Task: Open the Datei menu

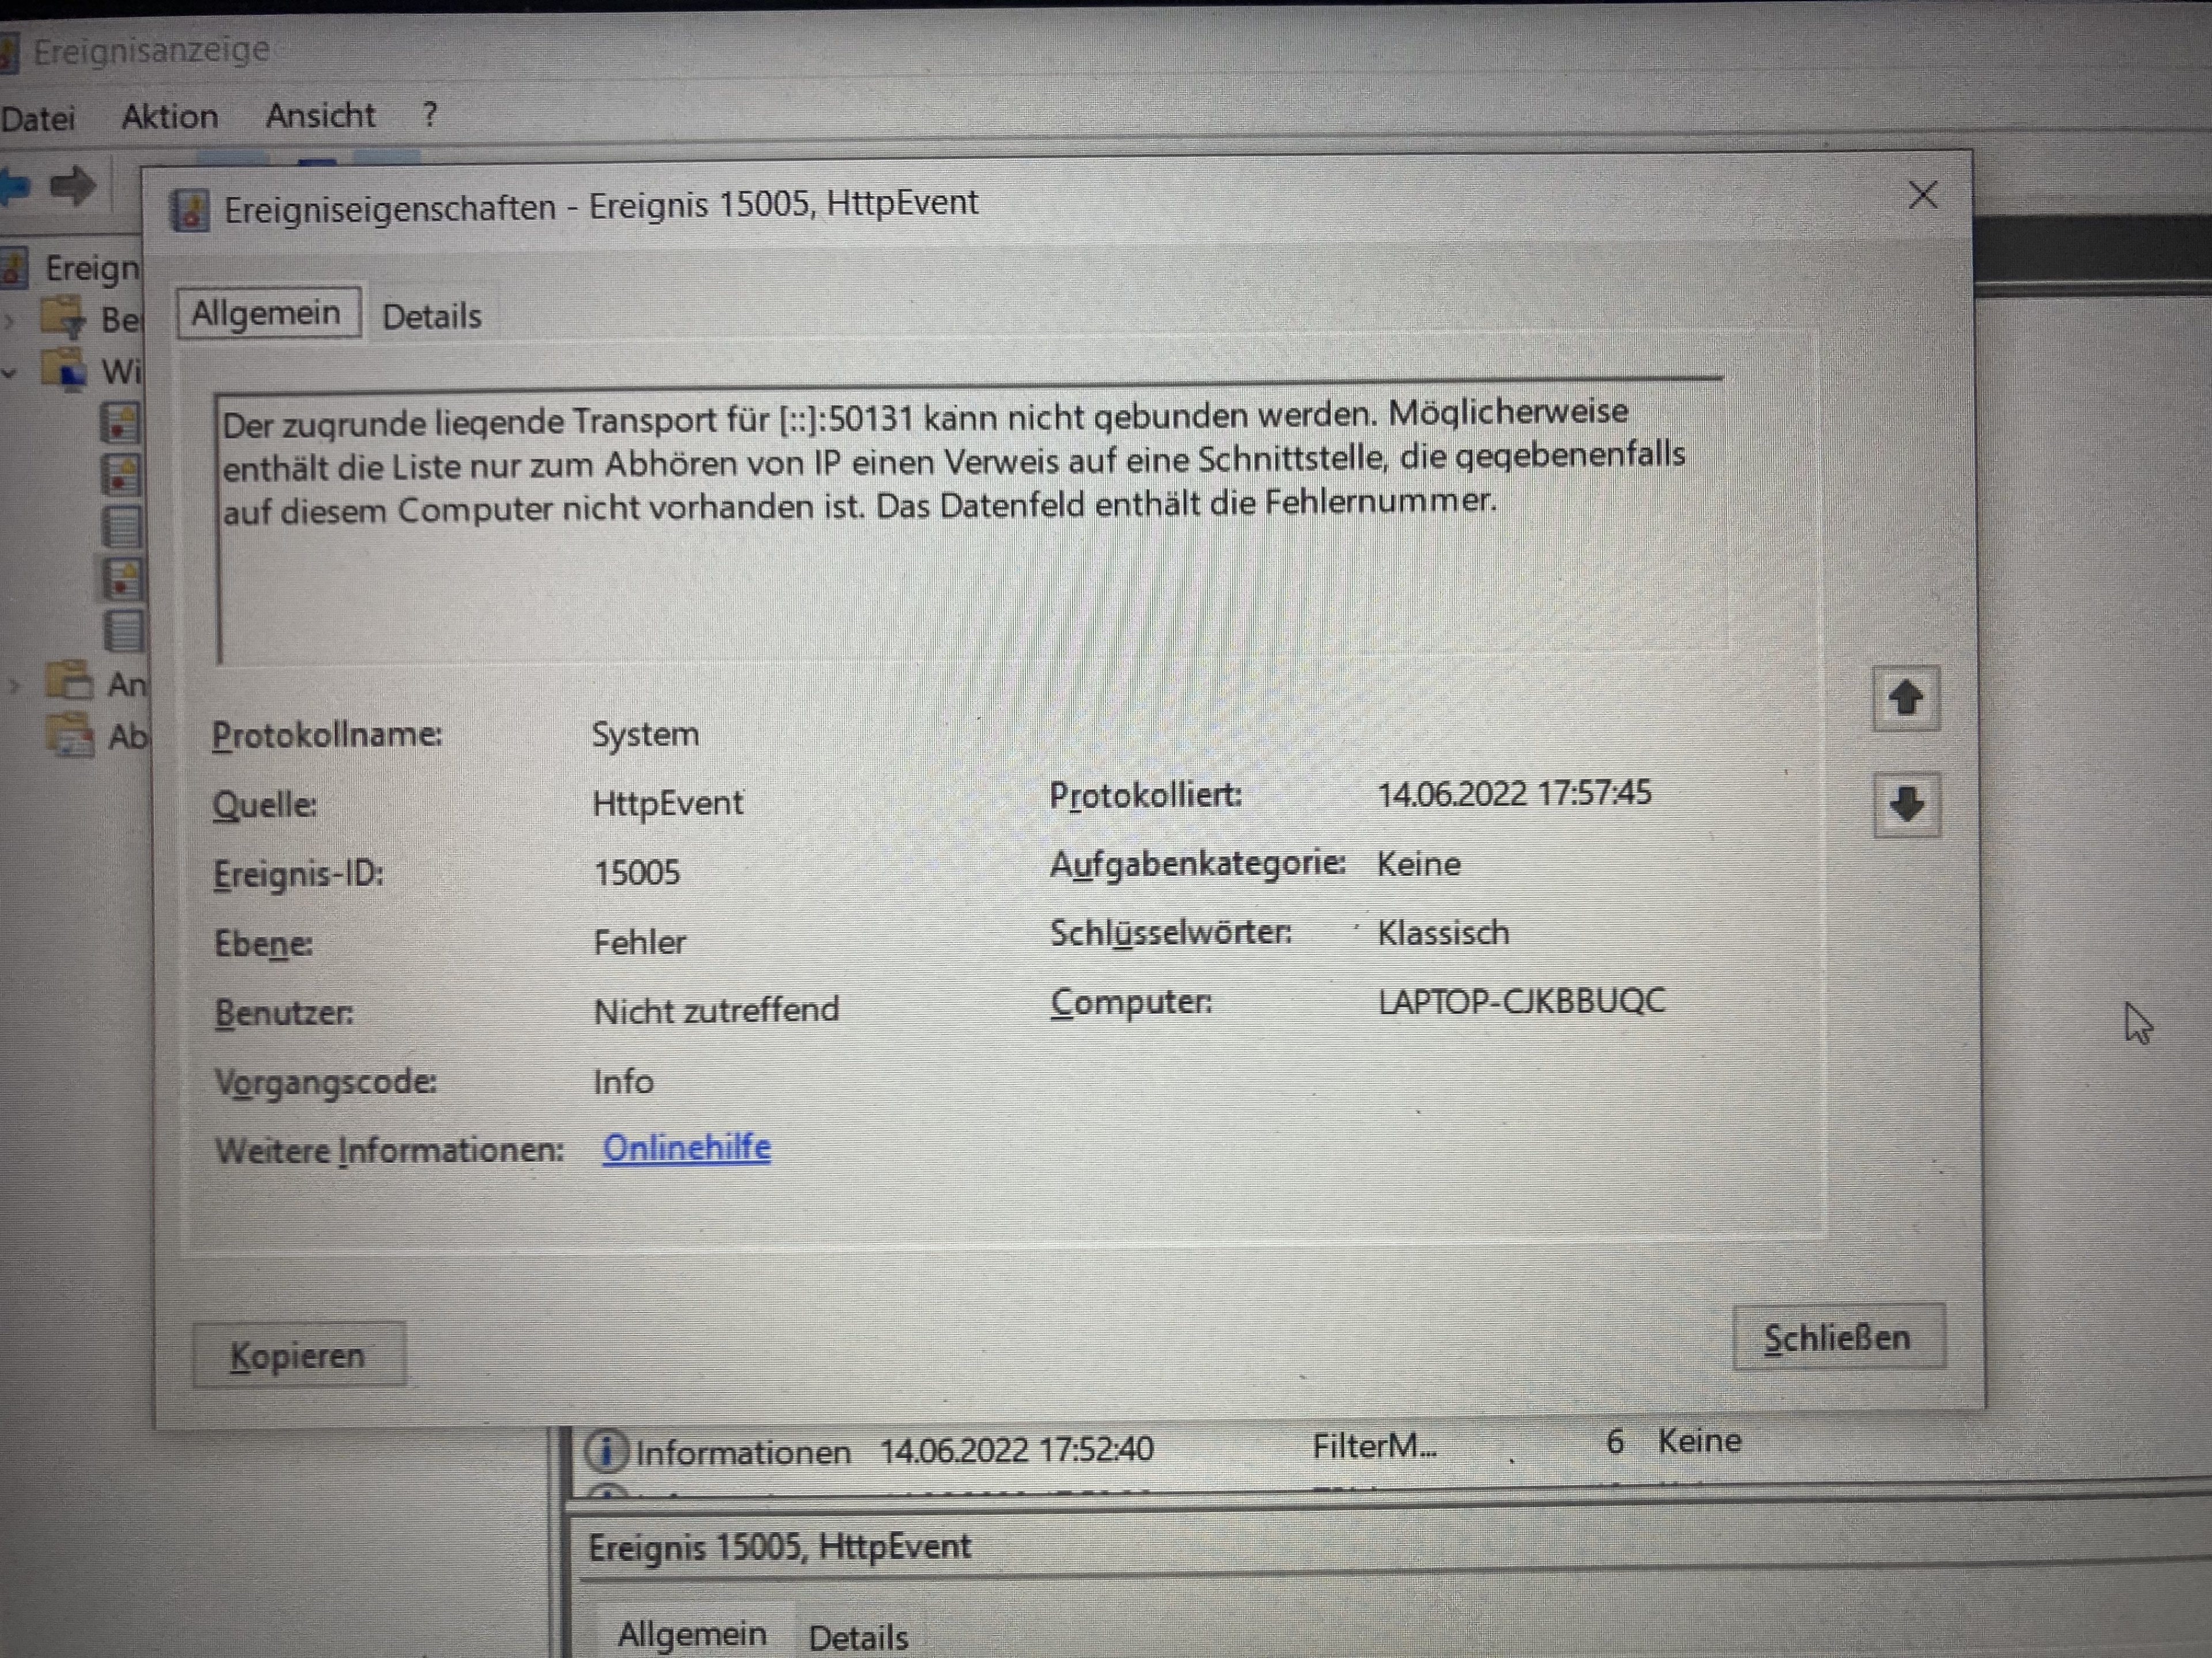Action: point(38,118)
